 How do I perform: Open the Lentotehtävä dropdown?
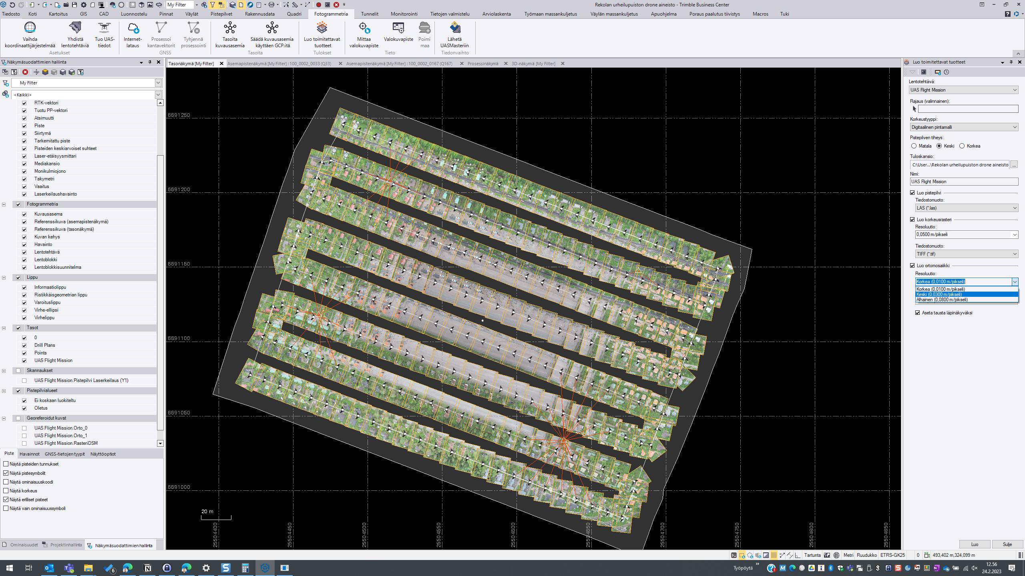coord(963,90)
